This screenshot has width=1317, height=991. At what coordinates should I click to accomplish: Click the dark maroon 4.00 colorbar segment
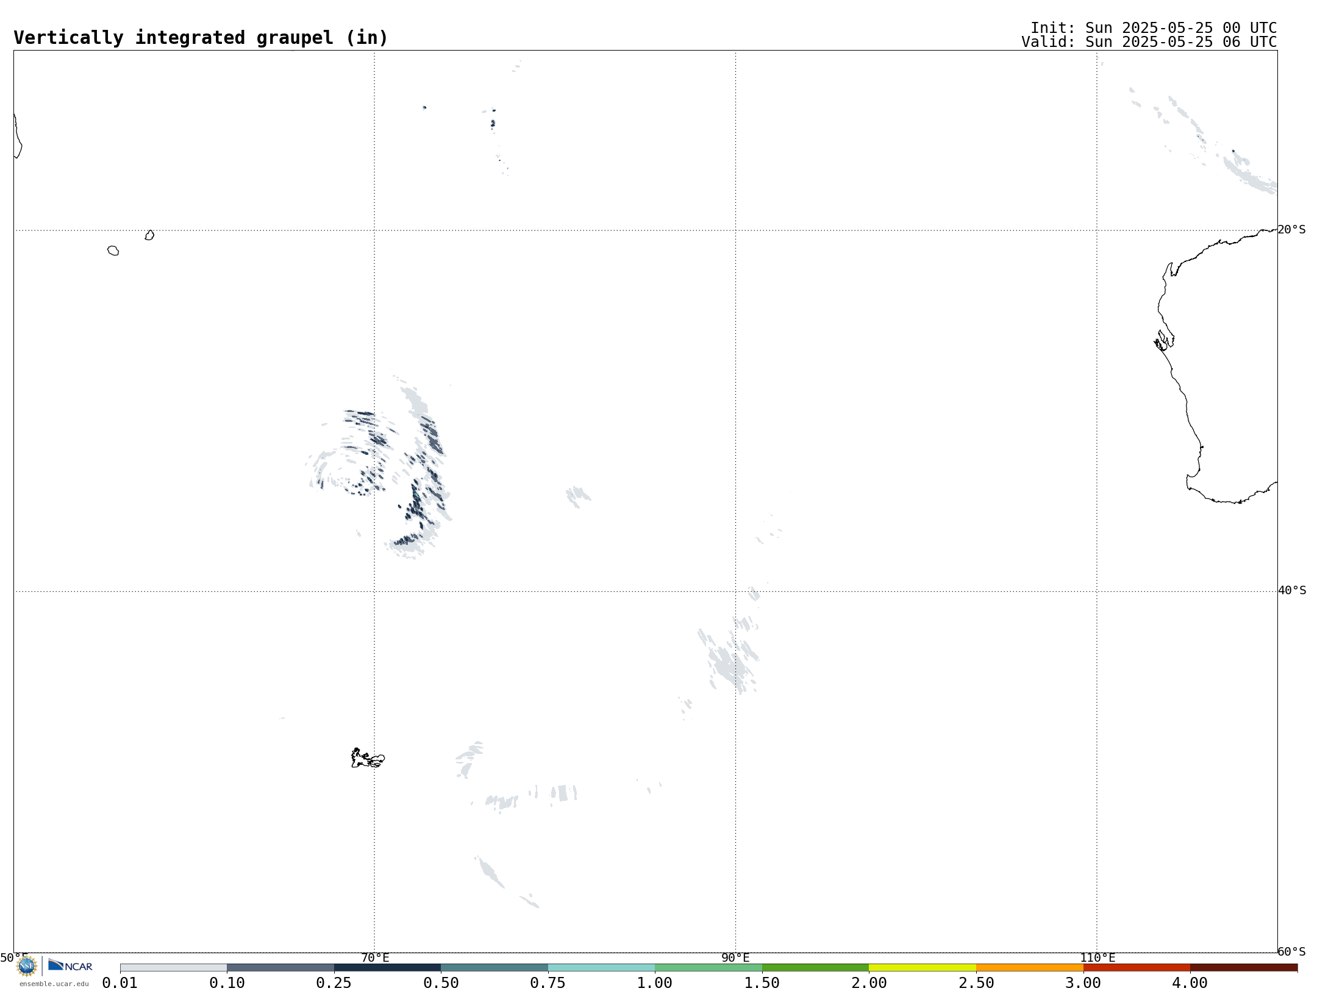click(1244, 968)
